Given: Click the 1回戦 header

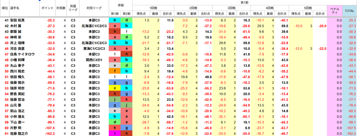Looking at the screenshot, I should point(154,8).
